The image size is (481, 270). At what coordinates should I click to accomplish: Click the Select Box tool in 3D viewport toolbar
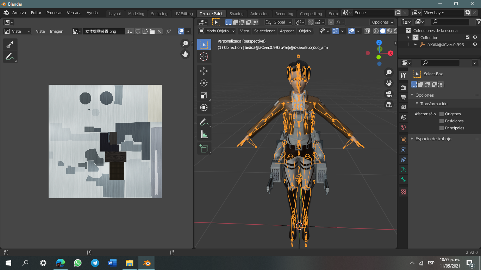pyautogui.click(x=204, y=45)
